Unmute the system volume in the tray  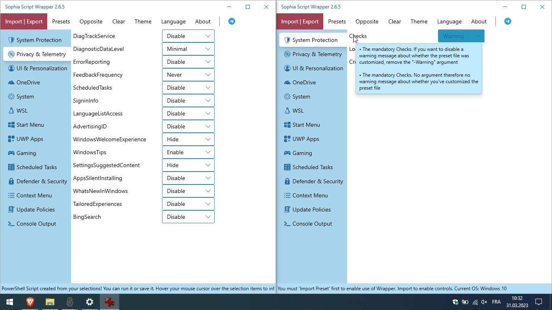484,302
